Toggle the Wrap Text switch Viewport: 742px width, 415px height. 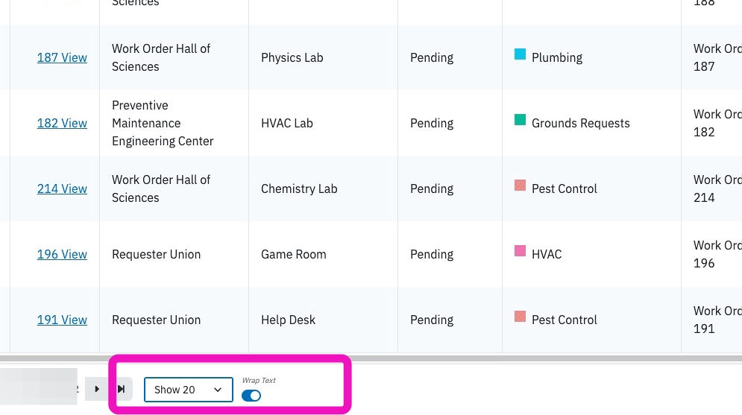(x=251, y=396)
